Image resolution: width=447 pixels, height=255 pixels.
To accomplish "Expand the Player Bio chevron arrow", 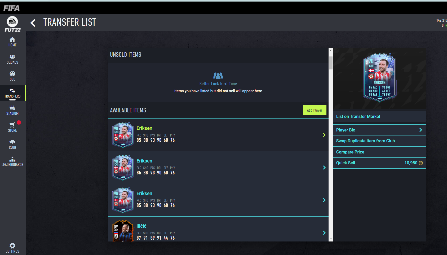I will point(421,130).
